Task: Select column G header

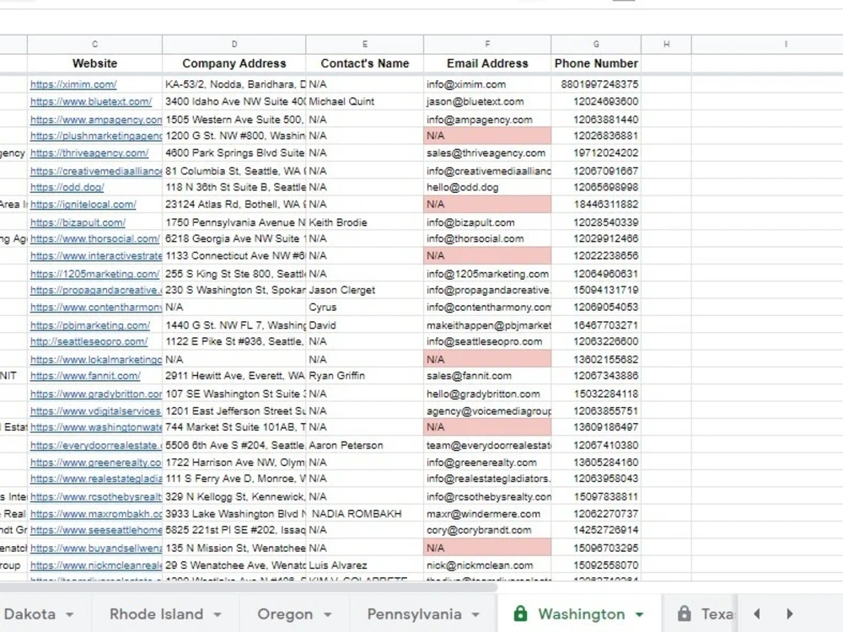Action: coord(596,44)
